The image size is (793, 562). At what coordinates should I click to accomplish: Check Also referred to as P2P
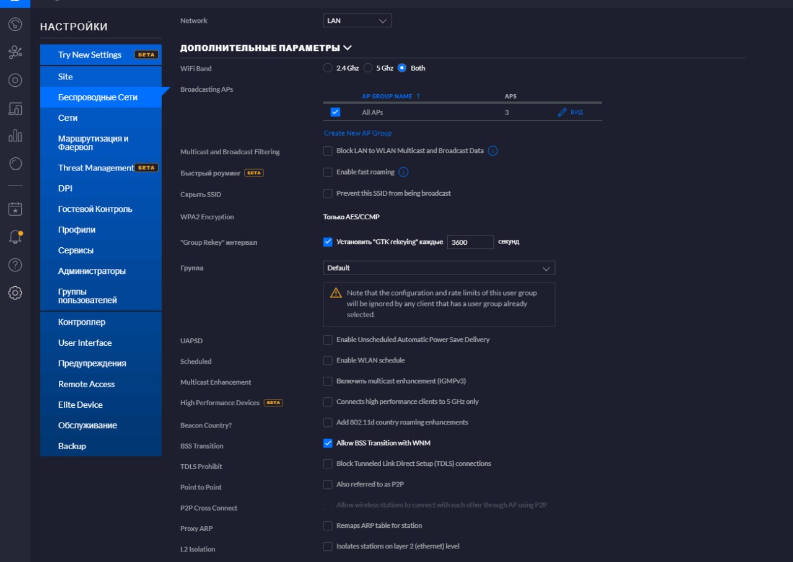[x=328, y=485]
